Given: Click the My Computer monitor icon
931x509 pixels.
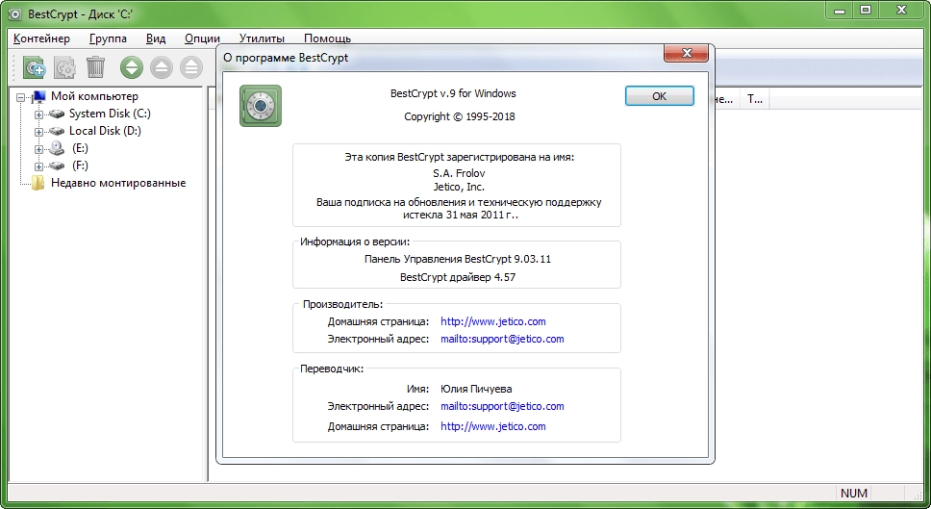Looking at the screenshot, I should [38, 96].
